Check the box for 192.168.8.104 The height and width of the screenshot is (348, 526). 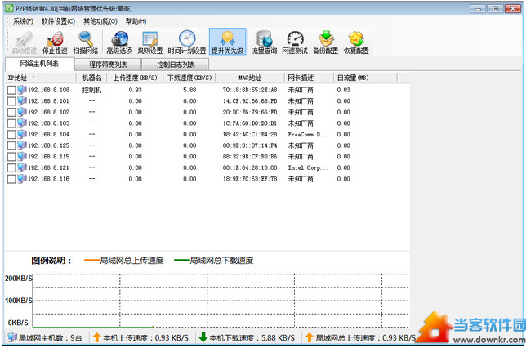[11, 134]
